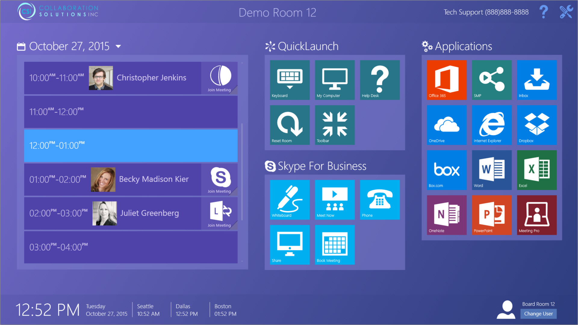Click the calendar icon beside the date

(x=21, y=46)
